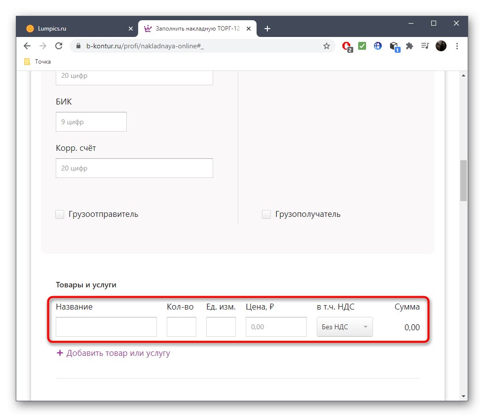Click Добавить товар или услугу link
Image resolution: width=484 pixels, height=417 pixels.
[x=113, y=353]
